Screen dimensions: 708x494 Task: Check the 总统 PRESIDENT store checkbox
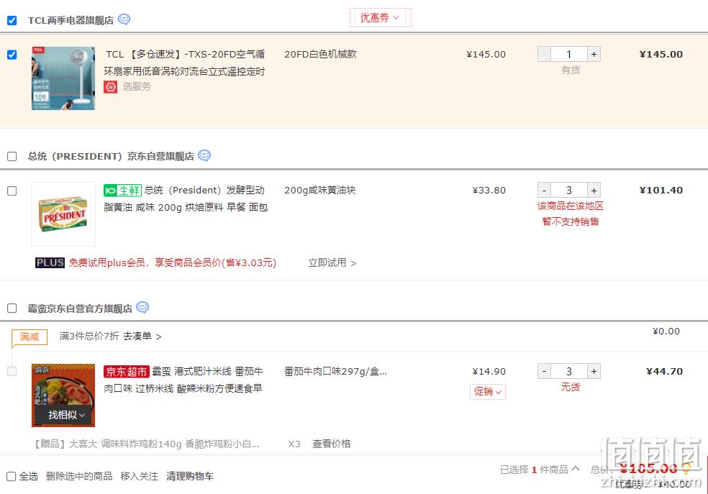(x=12, y=157)
